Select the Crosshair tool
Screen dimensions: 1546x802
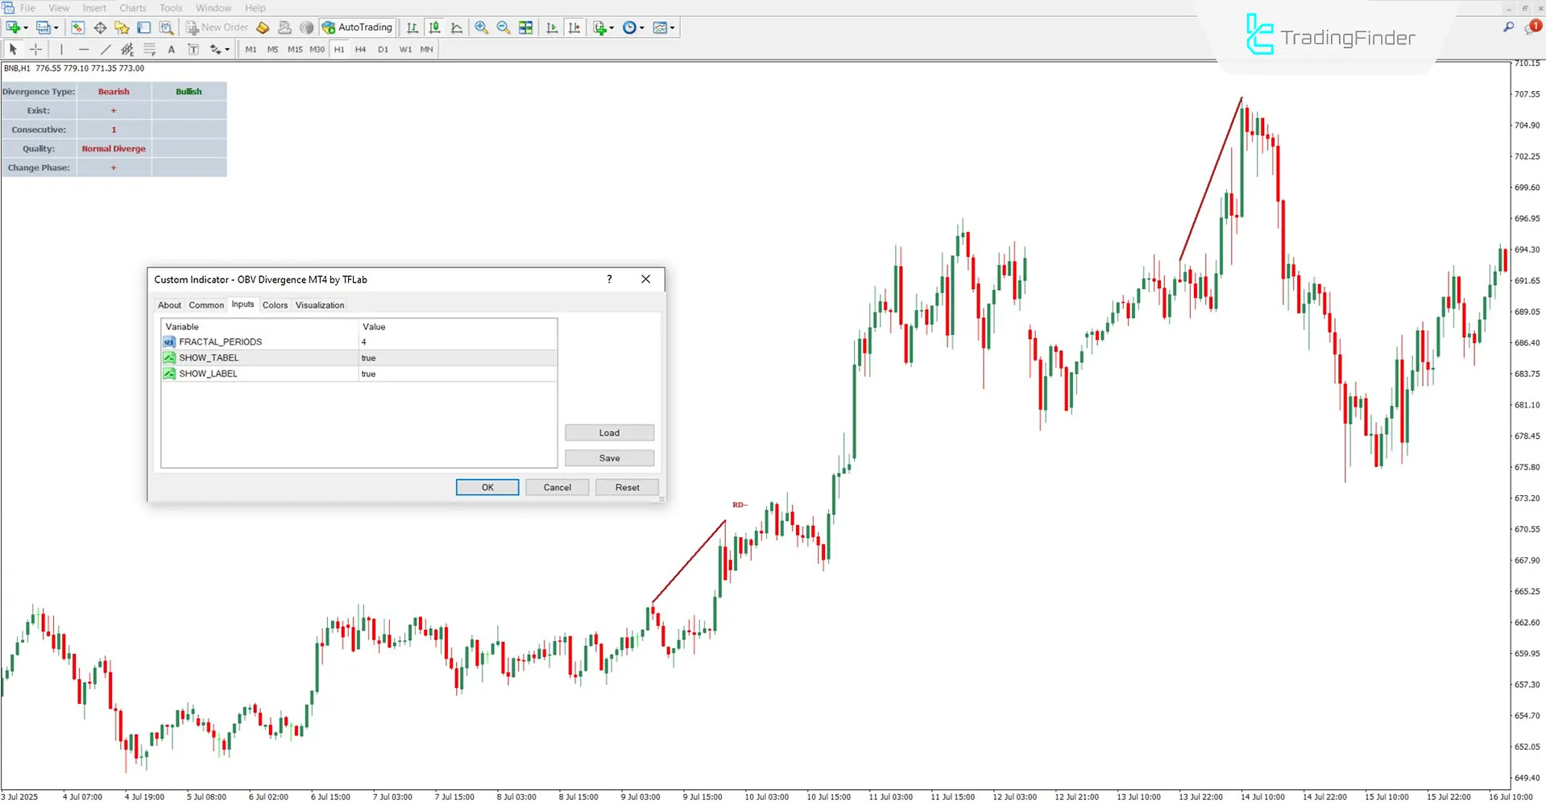point(35,49)
